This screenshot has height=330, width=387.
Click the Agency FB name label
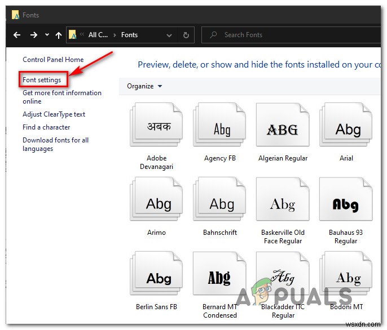(x=220, y=158)
